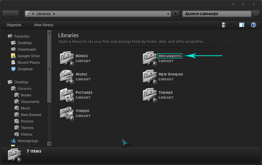Click the sidebar scroll up arrow
Screen dimensions: 262x165
tap(49, 32)
